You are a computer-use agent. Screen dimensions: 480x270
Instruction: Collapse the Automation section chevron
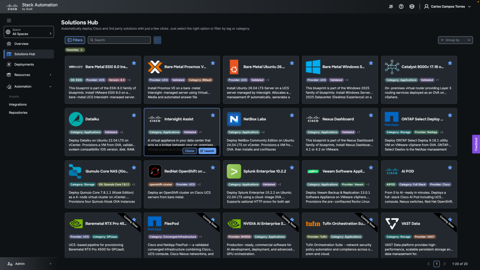(51, 87)
